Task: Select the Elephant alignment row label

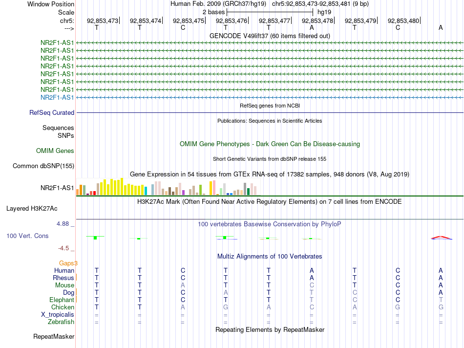Action: pyautogui.click(x=62, y=300)
